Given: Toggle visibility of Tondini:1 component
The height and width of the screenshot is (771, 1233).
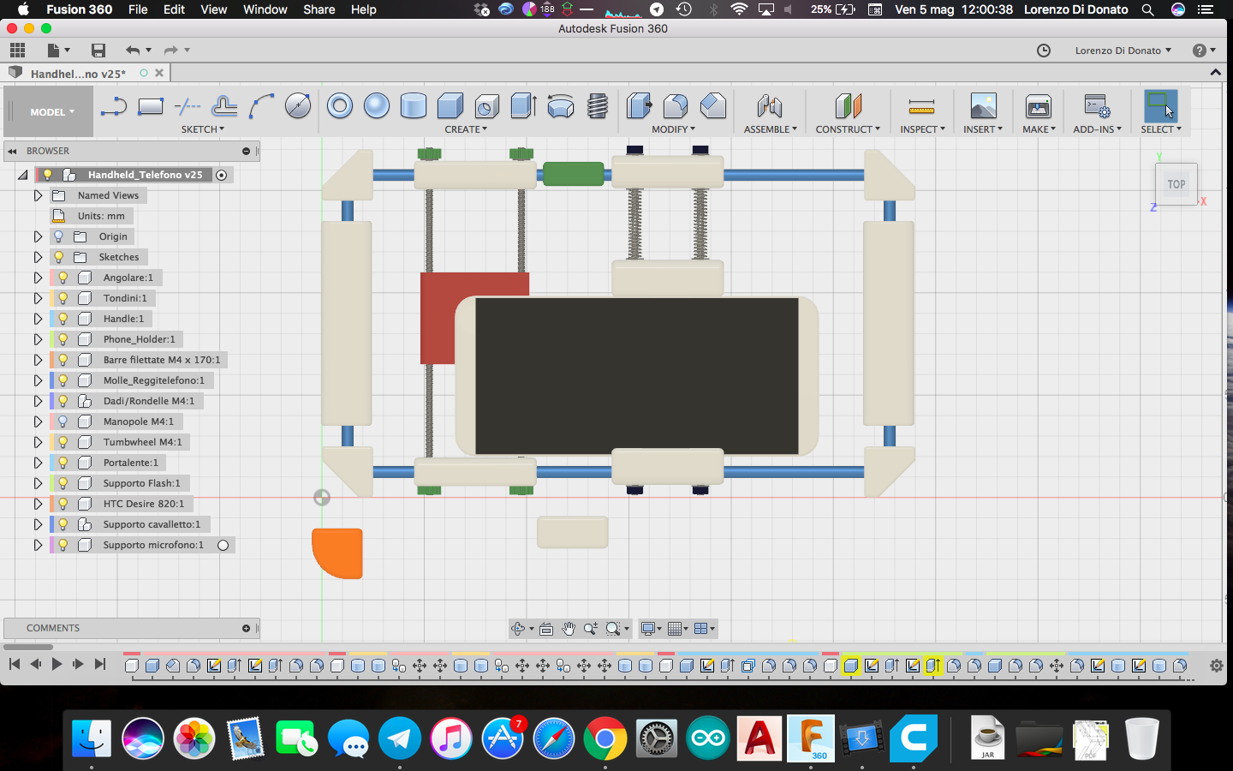Looking at the screenshot, I should tap(63, 298).
